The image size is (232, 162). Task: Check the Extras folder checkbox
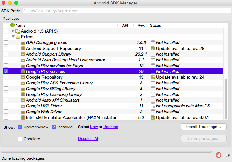(6, 37)
